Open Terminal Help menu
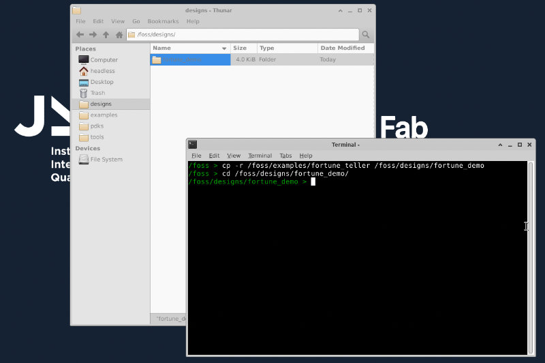 [x=306, y=156]
